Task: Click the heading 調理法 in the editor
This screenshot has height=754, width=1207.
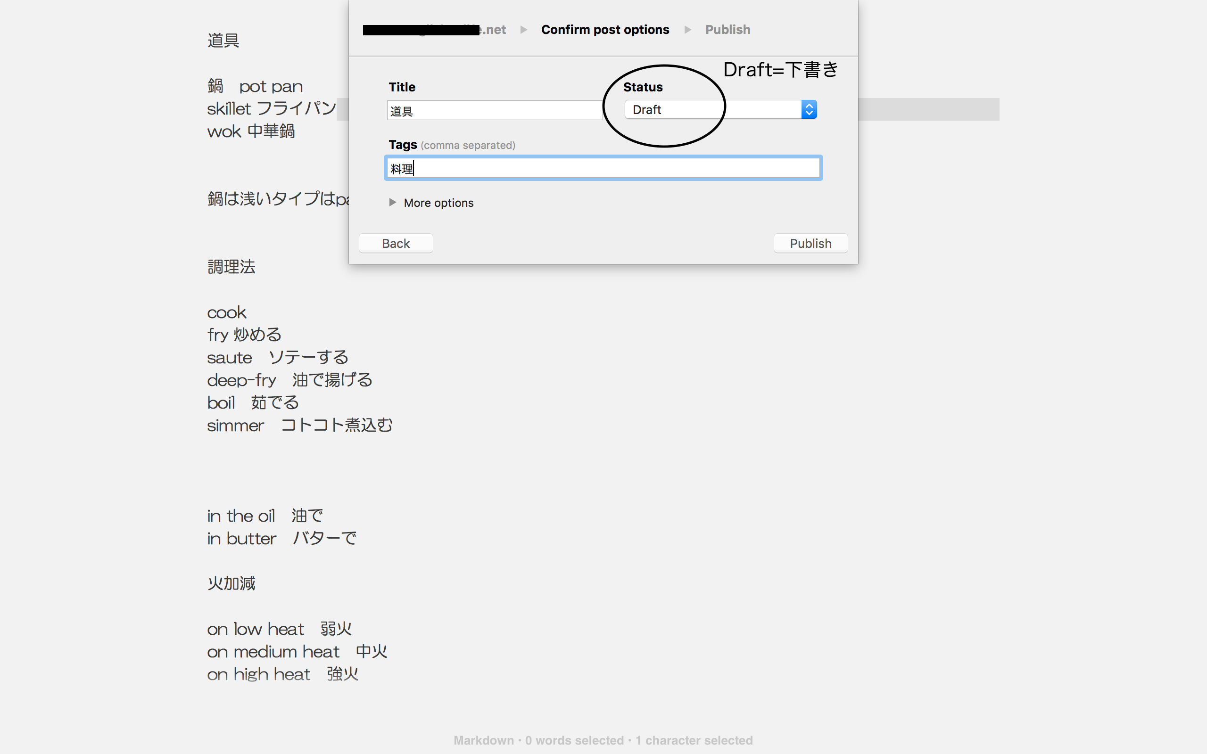Action: click(x=231, y=267)
